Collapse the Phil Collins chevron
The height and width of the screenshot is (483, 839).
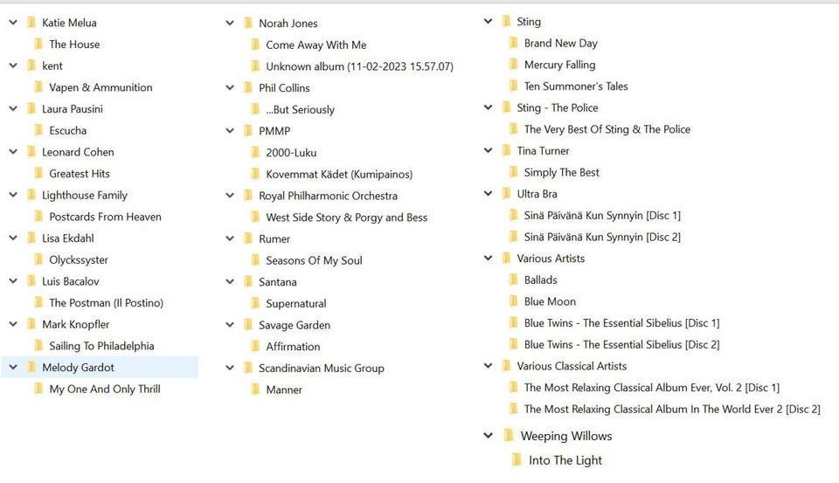click(230, 87)
